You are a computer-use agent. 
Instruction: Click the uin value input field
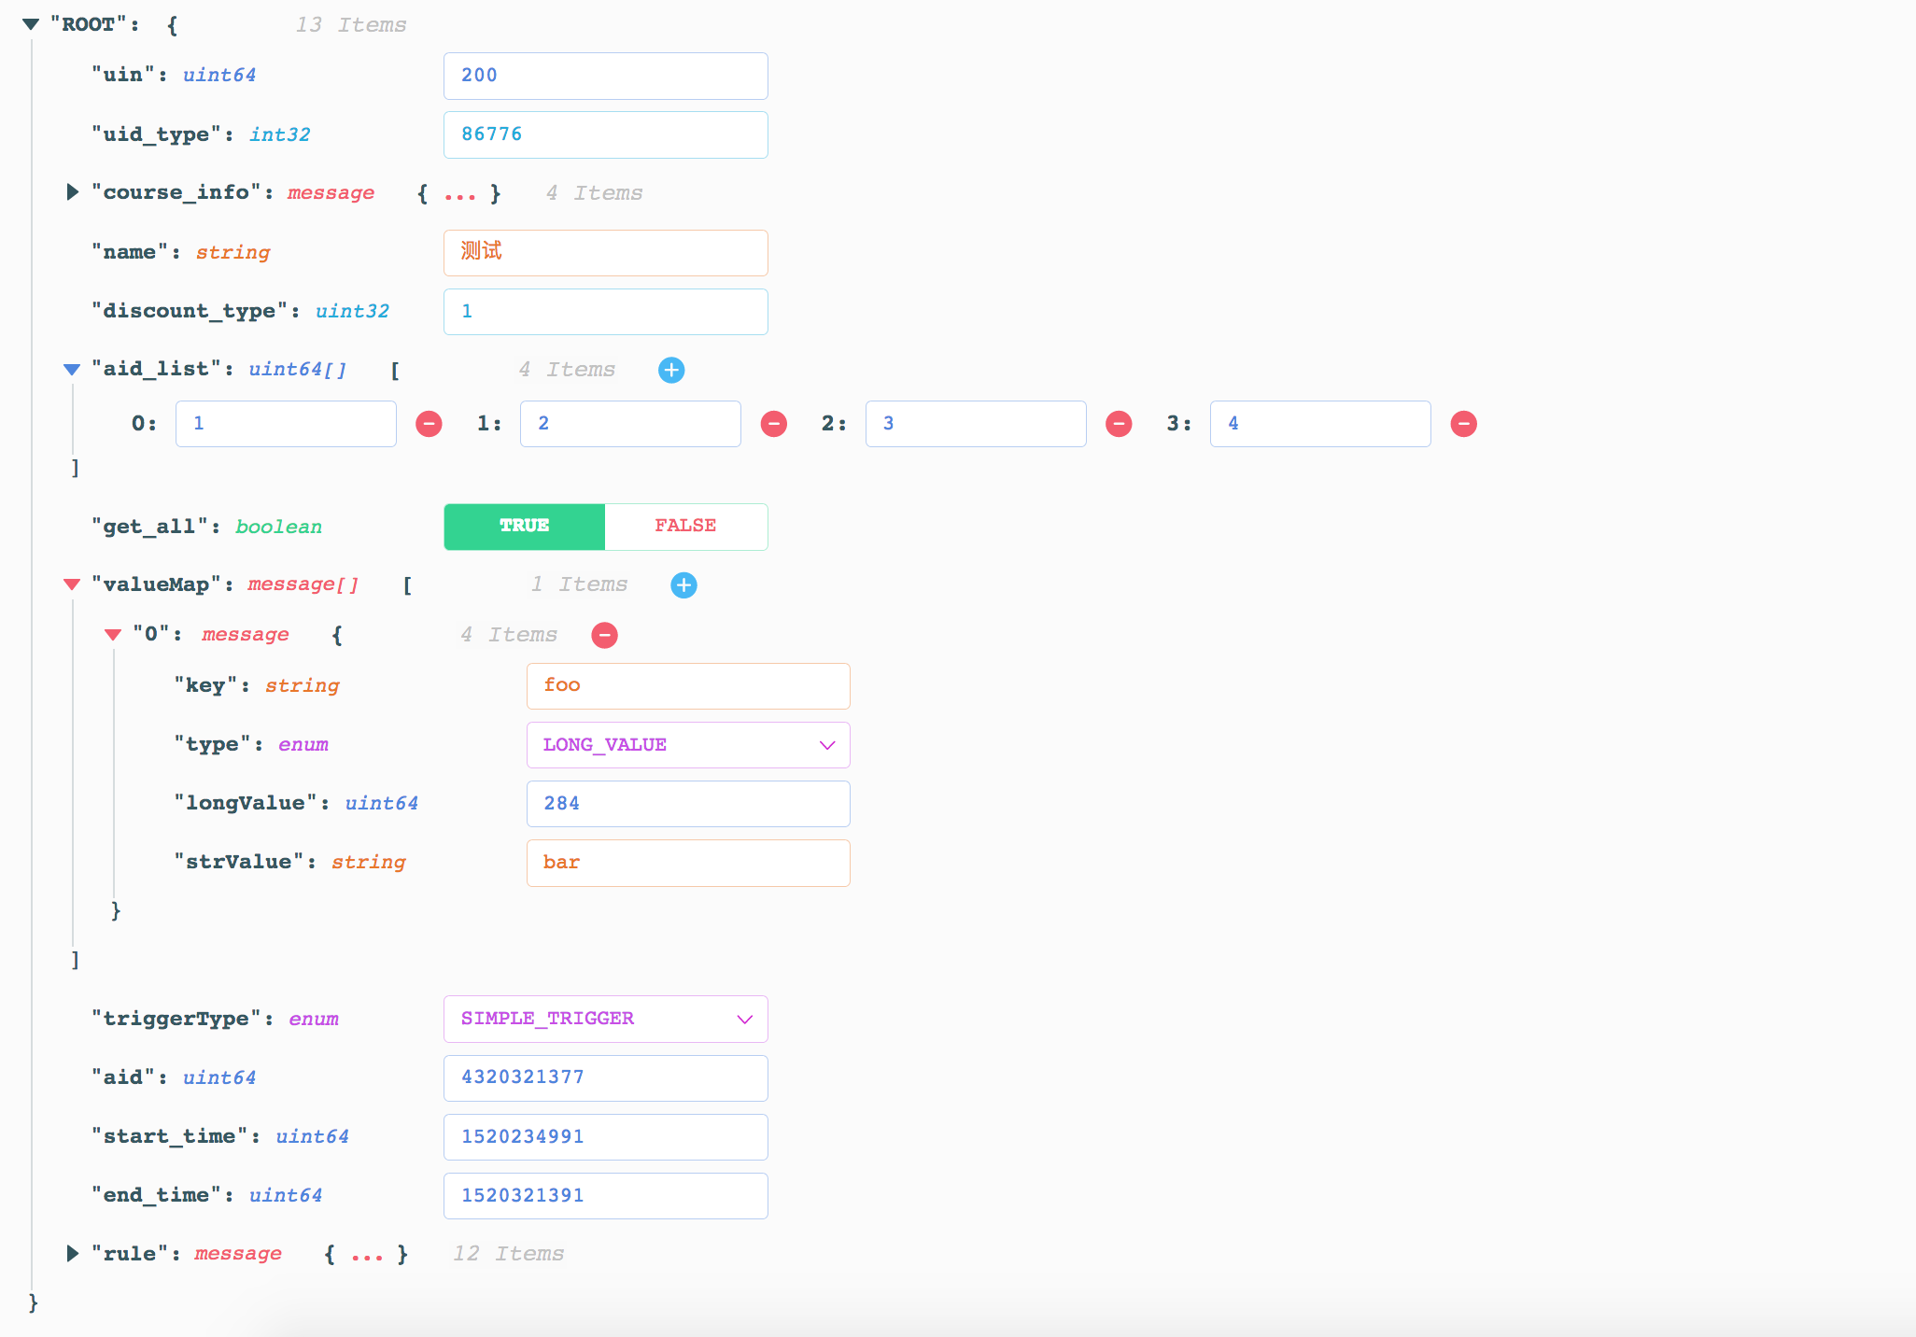click(605, 76)
